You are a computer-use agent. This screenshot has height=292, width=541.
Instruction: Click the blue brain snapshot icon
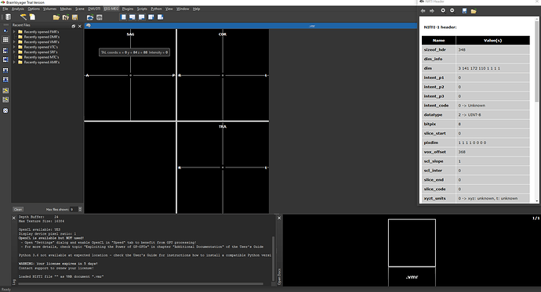(90, 17)
